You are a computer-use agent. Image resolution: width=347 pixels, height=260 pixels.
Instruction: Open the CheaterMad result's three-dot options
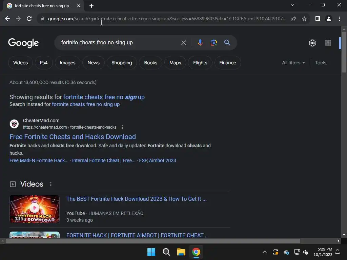pyautogui.click(x=122, y=127)
